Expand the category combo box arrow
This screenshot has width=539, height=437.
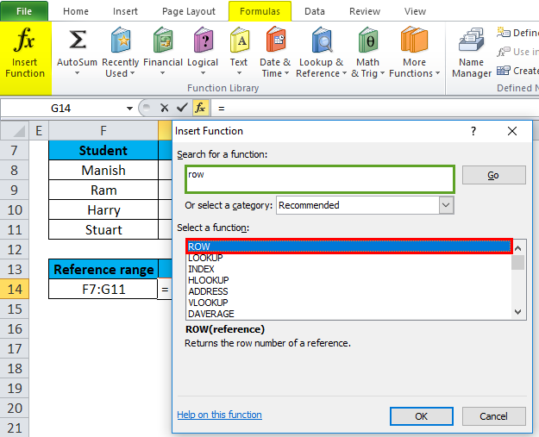pos(446,205)
